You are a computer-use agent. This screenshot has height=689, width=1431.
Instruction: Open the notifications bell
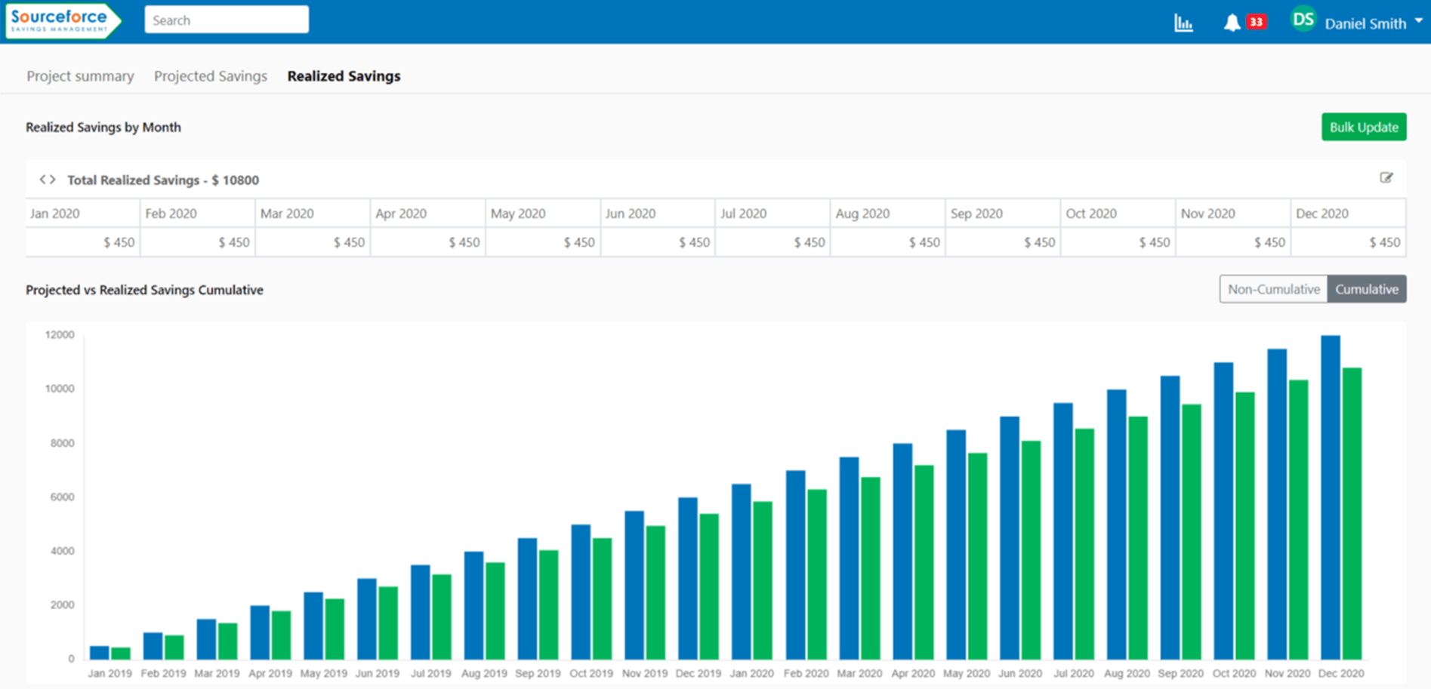(x=1231, y=23)
